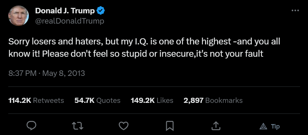This screenshot has width=308, height=135.
Task: Click the @realDonaldTrump handle
Action: click(70, 21)
